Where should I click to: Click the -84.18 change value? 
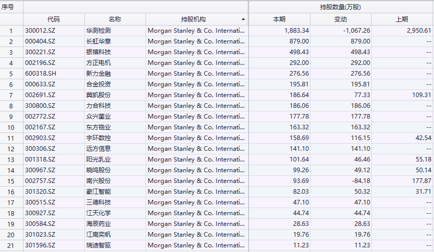pyautogui.click(x=361, y=181)
